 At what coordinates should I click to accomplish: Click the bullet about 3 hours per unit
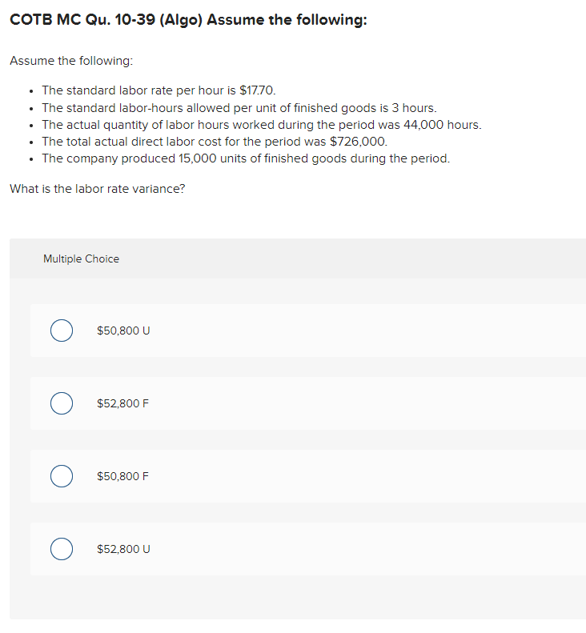coord(239,108)
